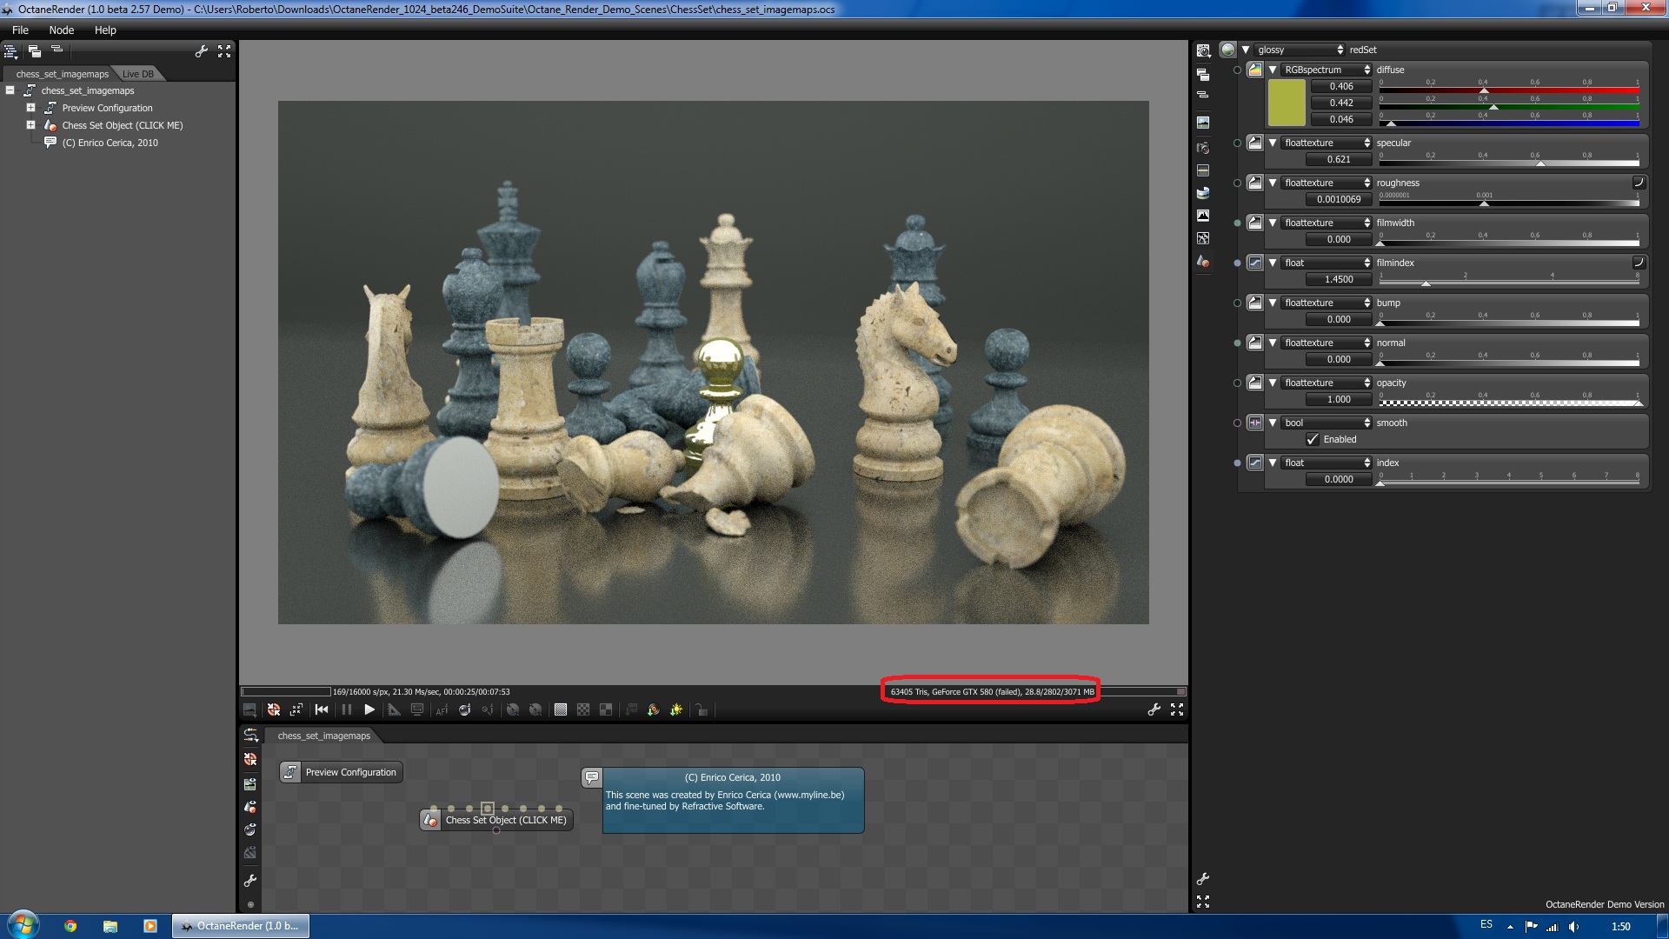1669x939 pixels.
Task: Click the viewport lock icon
Action: coord(702,709)
